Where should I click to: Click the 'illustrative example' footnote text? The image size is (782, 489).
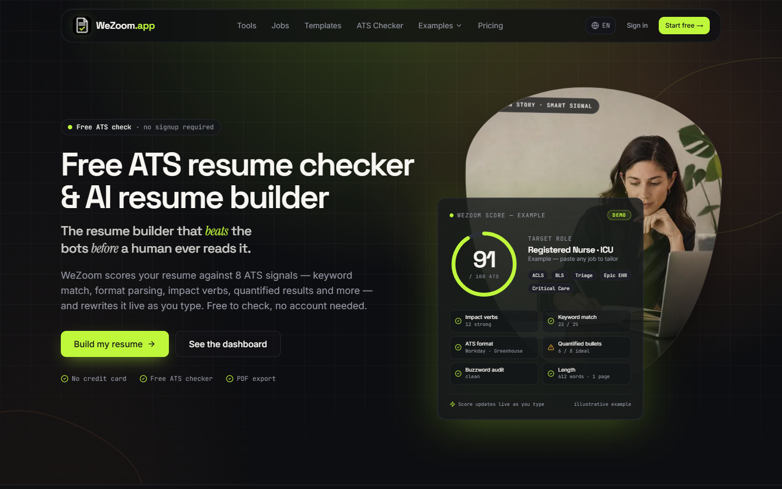coord(602,404)
